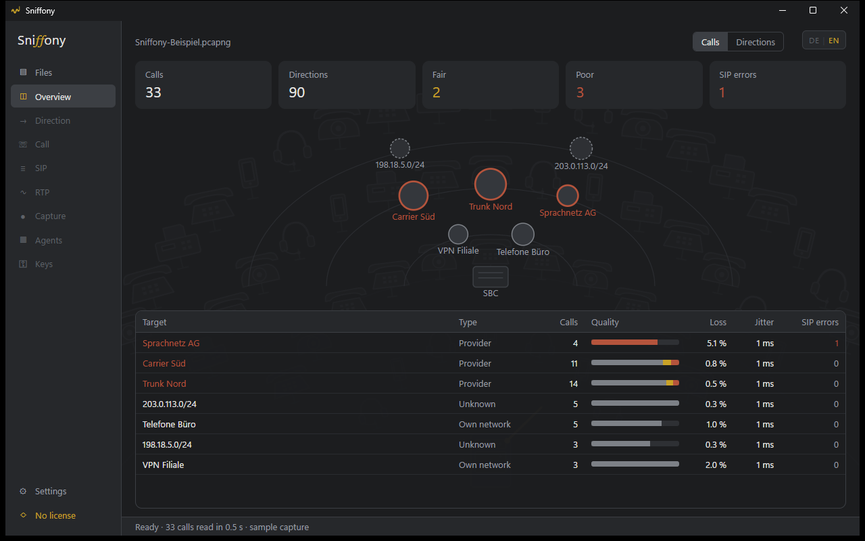Open the Files sidebar icon

(x=23, y=72)
